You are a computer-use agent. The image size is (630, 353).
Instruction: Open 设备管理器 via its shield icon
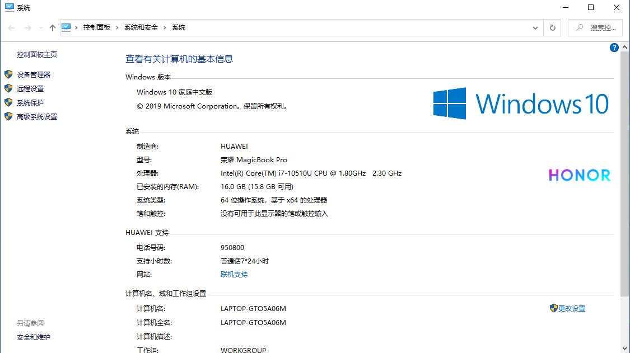[x=8, y=74]
